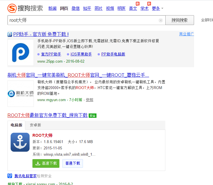The width and height of the screenshot is (213, 185).
Task: Open the 图片 search category
Action: [x=98, y=8]
